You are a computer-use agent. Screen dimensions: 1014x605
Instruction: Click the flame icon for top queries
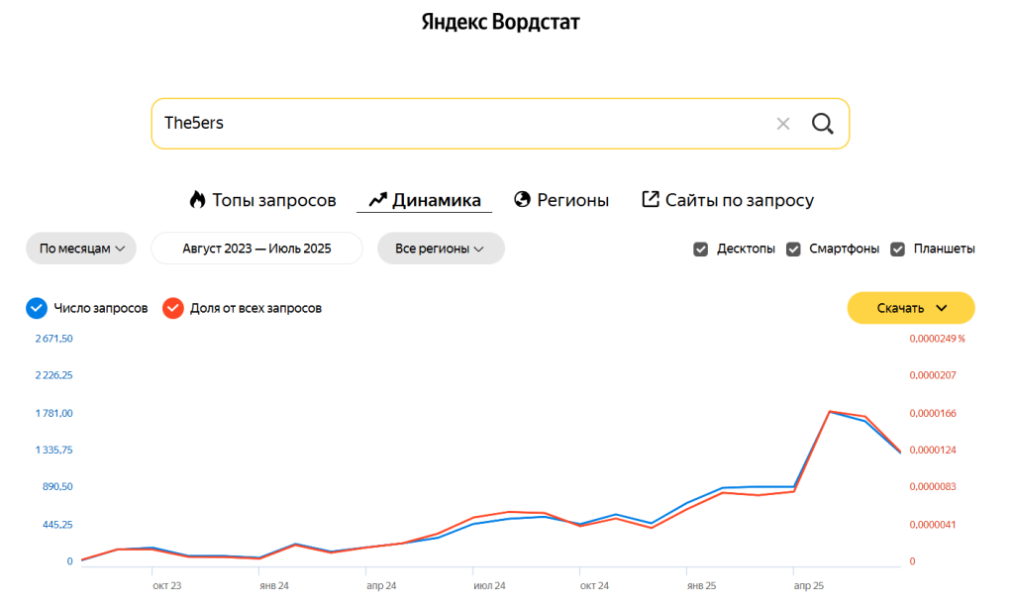click(x=197, y=200)
